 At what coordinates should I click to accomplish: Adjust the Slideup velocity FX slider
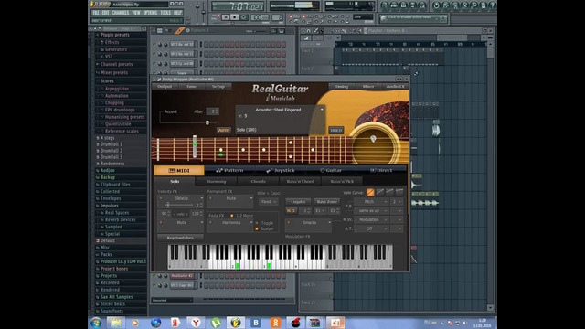coord(168,205)
